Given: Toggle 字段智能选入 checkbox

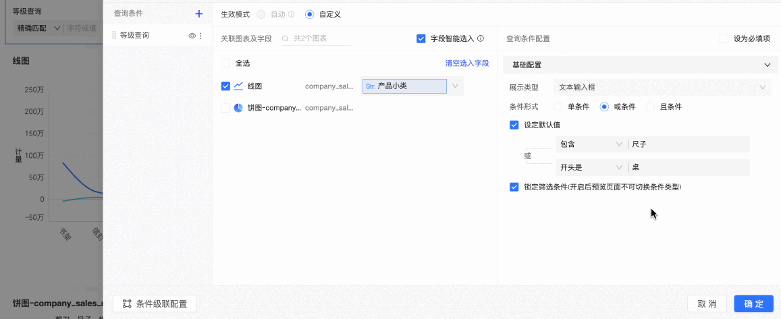Looking at the screenshot, I should click(421, 38).
